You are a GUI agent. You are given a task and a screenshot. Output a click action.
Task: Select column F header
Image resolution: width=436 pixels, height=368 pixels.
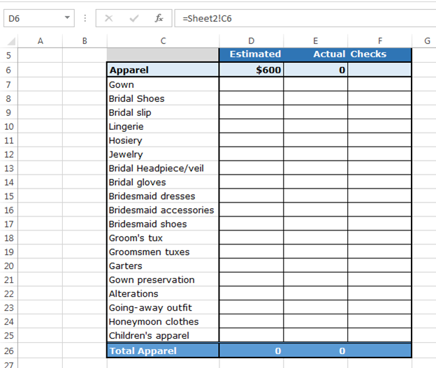click(x=380, y=41)
